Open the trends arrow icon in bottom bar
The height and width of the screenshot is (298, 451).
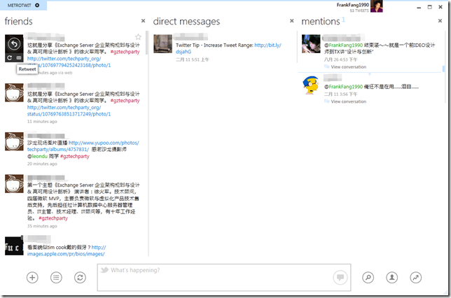tap(416, 277)
